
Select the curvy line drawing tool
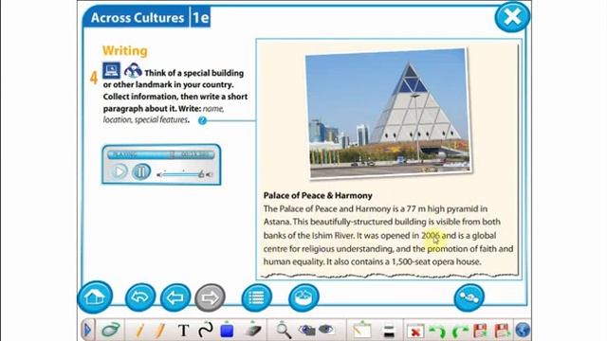tap(205, 330)
